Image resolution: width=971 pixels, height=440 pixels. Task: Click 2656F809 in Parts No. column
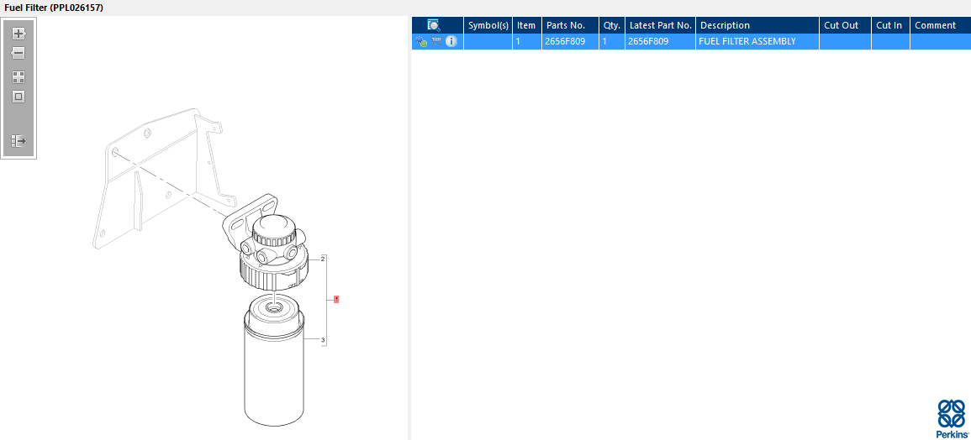[x=570, y=41]
